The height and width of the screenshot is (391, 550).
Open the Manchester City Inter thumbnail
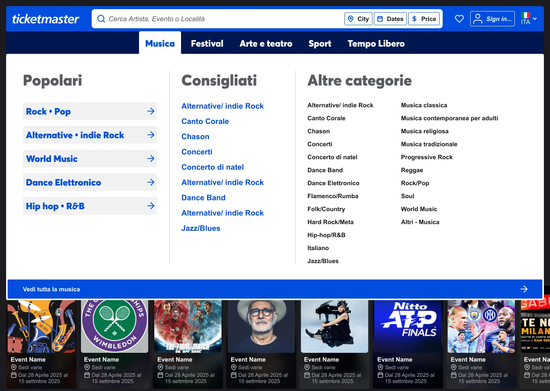click(481, 326)
